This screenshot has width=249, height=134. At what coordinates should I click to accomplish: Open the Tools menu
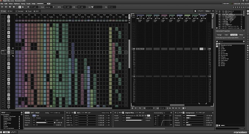pos(29,4)
